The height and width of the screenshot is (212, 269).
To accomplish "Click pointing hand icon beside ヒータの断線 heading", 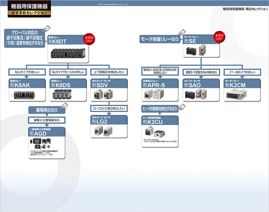I will point(181,107).
